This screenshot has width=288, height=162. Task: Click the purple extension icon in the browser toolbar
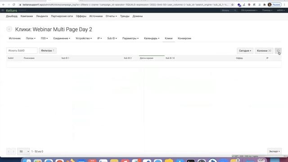tap(239, 5)
